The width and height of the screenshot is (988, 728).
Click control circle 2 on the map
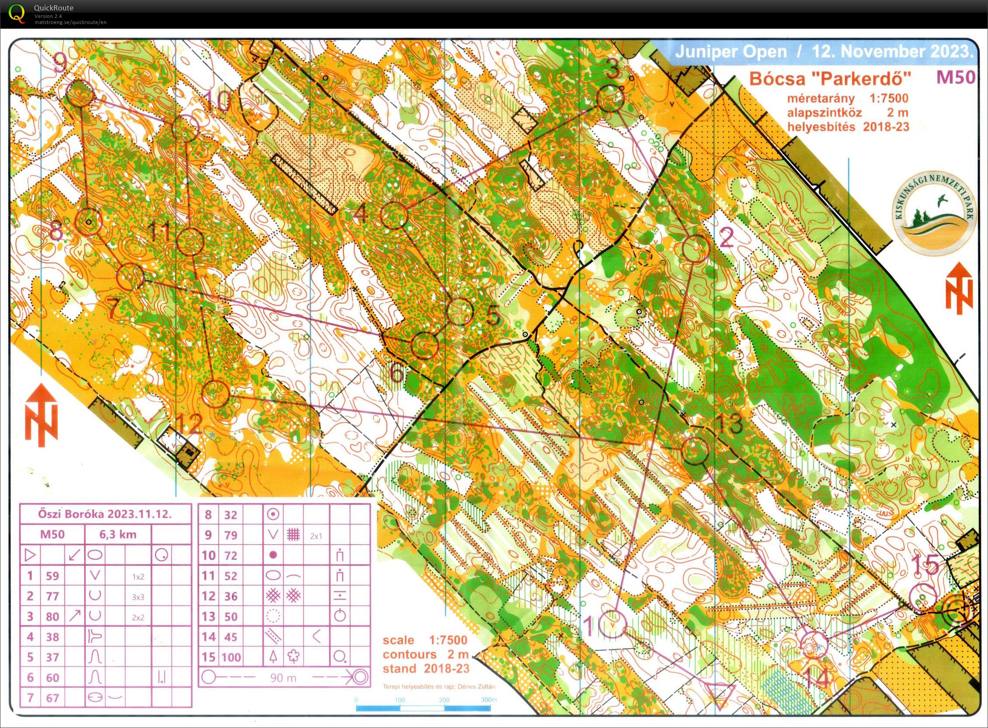(x=695, y=249)
